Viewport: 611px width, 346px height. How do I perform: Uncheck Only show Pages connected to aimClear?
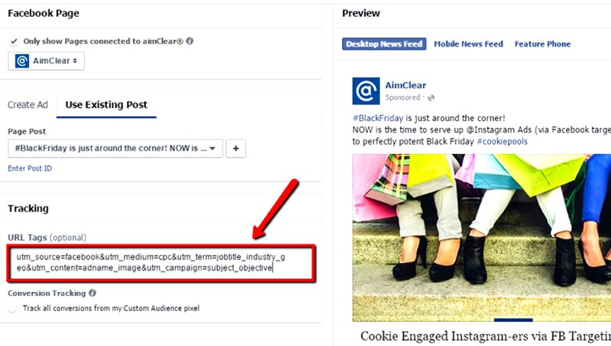point(14,41)
